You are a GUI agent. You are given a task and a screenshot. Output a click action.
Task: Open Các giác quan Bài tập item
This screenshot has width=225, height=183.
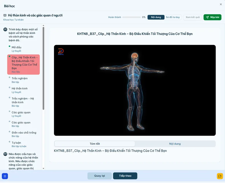23,124
